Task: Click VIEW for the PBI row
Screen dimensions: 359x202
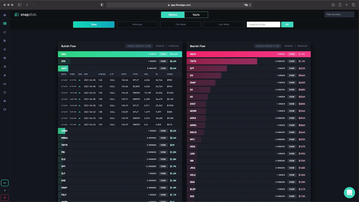Action: click(163, 152)
